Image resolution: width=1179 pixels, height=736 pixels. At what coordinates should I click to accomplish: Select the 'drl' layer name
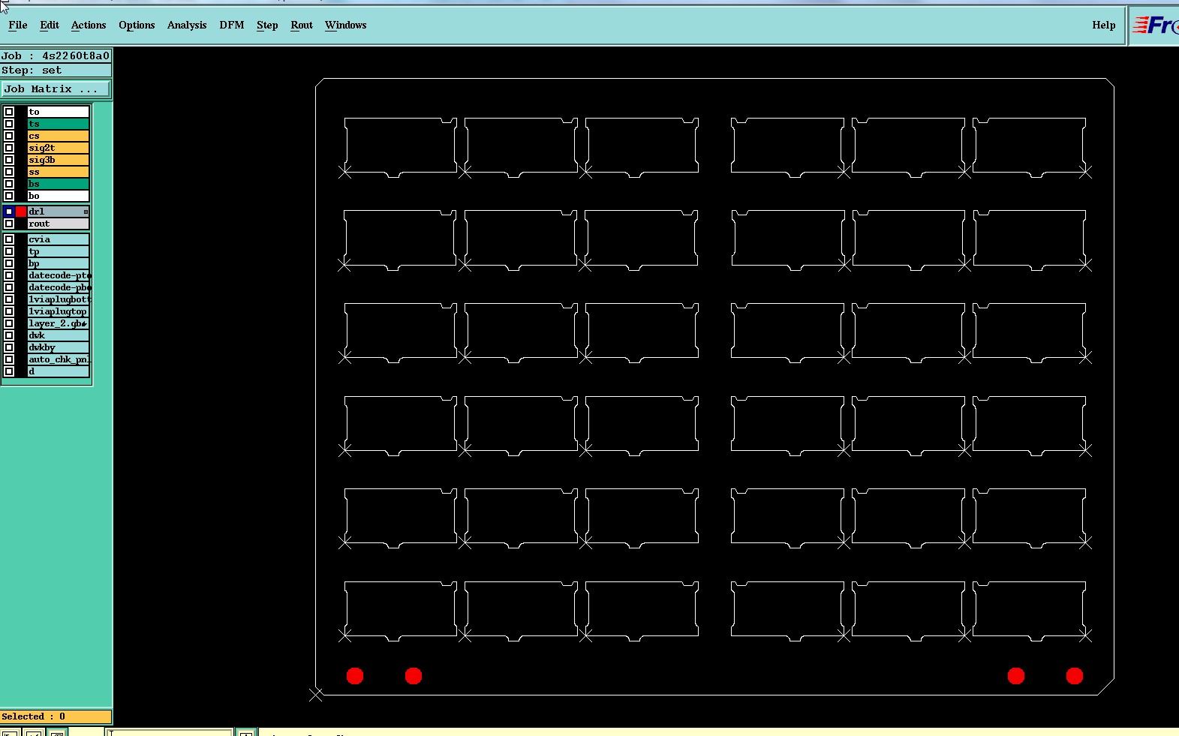coord(59,212)
